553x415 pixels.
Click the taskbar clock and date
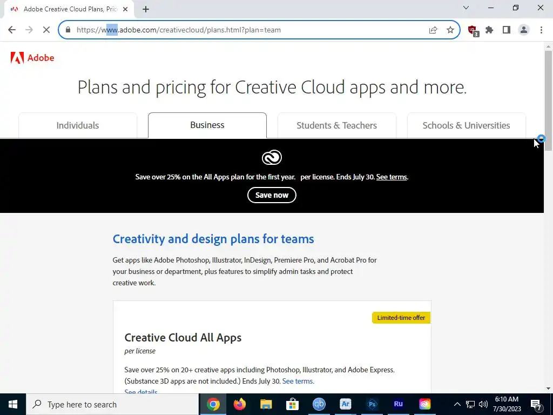(507, 404)
